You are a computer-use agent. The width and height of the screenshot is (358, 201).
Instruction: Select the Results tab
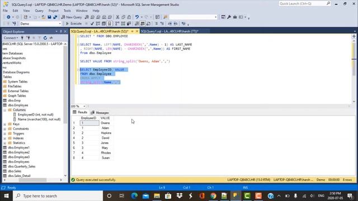[x=80, y=112]
